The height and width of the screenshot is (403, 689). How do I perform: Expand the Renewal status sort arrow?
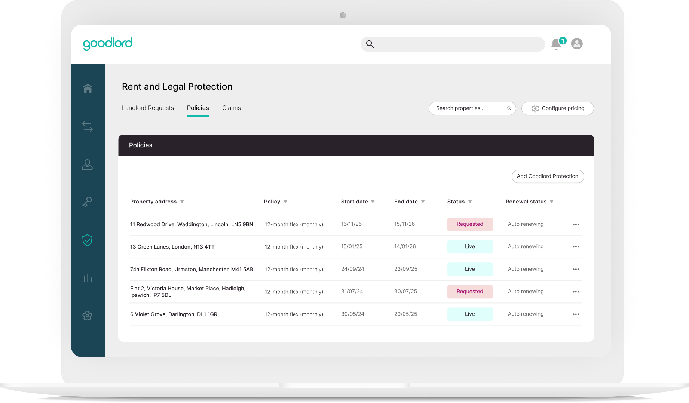click(551, 201)
